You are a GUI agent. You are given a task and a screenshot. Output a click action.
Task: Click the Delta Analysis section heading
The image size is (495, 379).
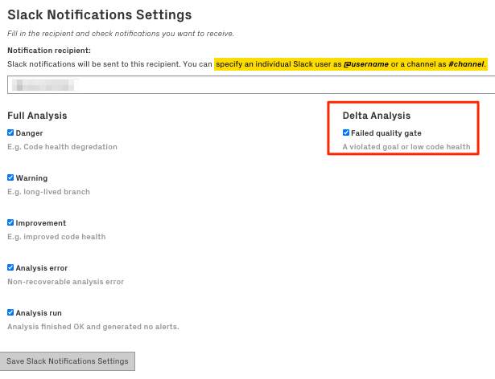pyautogui.click(x=377, y=116)
